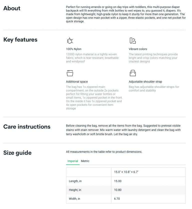192x209 pixels.
Task: Click the 10.80 height value cell
Action: click(x=148, y=190)
